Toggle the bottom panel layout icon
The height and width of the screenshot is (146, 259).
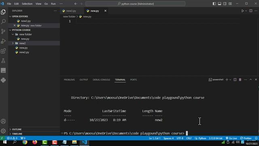219,4
